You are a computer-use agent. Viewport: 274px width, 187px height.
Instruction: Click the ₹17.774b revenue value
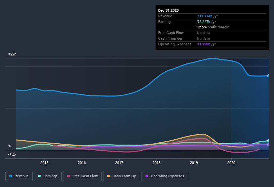(x=205, y=16)
